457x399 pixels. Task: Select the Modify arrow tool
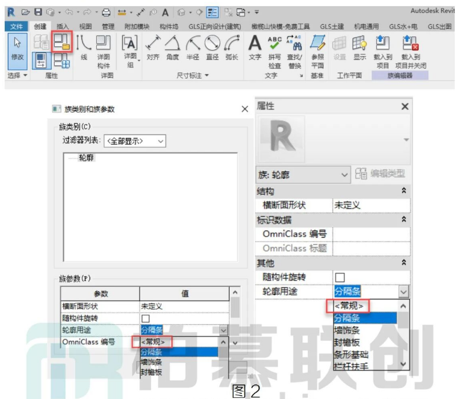(x=17, y=51)
